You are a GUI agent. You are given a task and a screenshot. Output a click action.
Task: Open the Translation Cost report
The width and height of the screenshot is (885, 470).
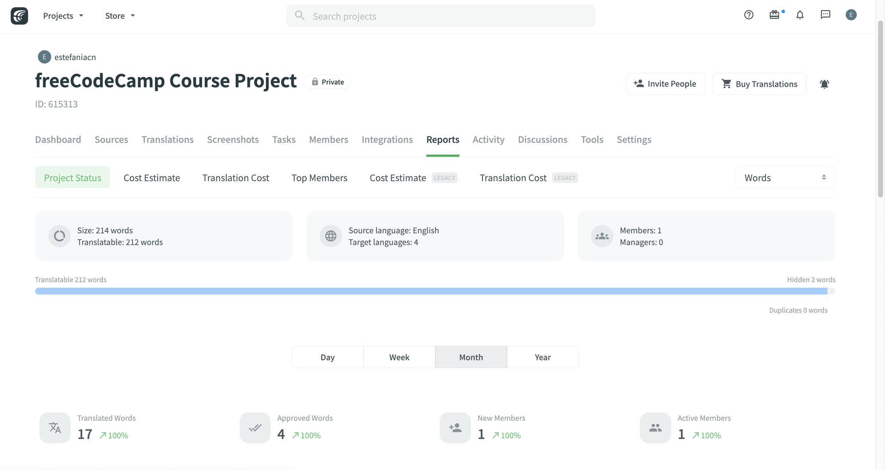[x=236, y=178]
